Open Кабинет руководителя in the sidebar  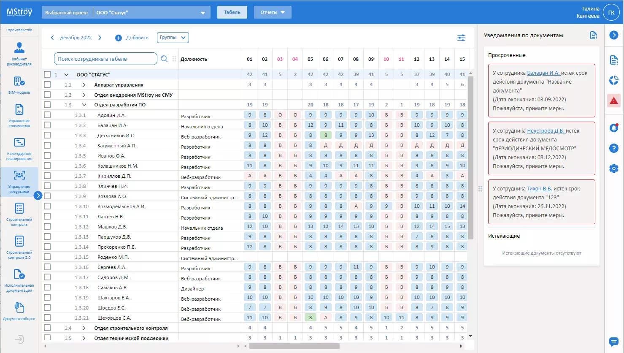19,54
